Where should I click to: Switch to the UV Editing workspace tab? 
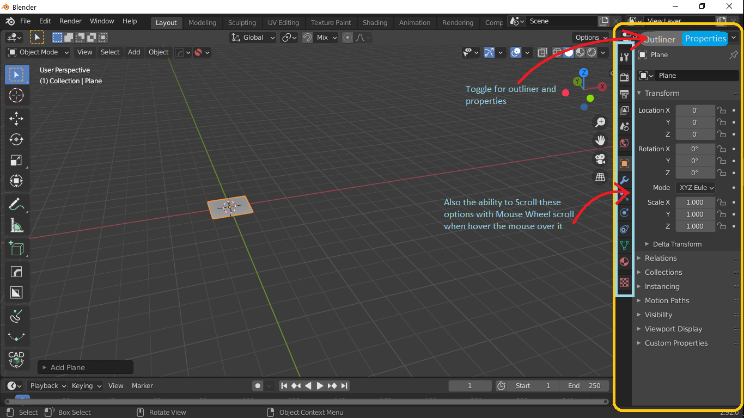(283, 22)
